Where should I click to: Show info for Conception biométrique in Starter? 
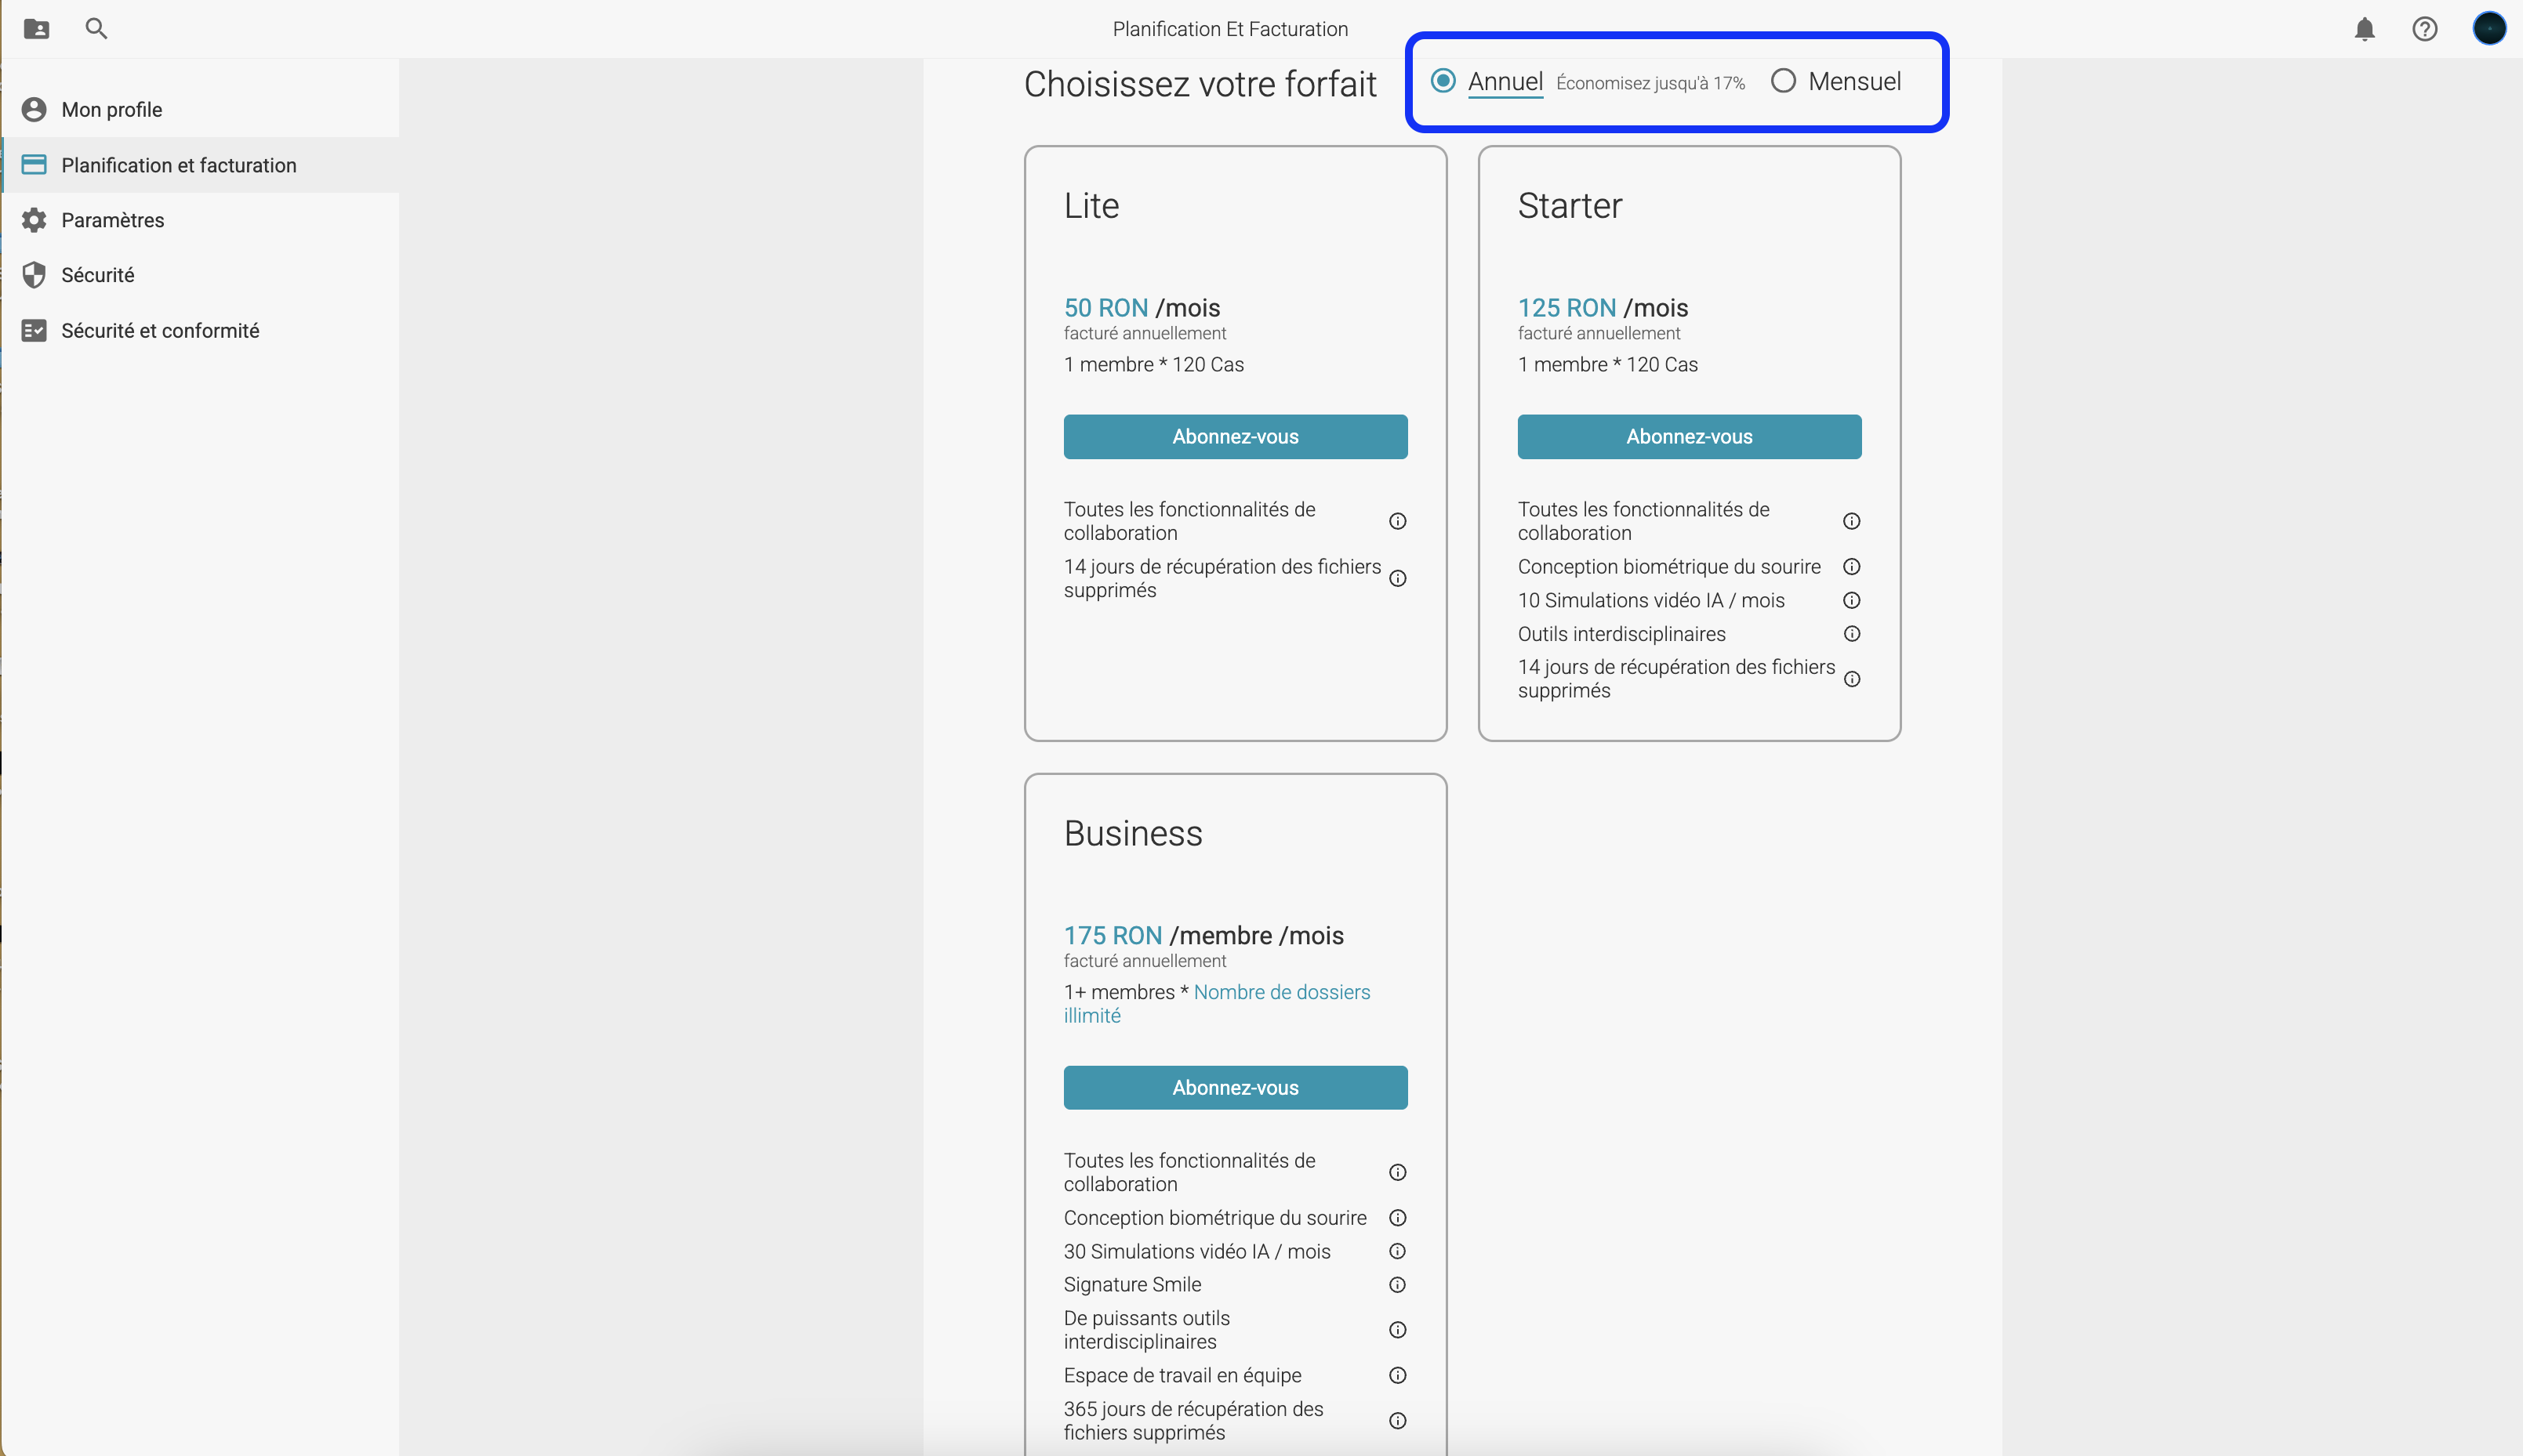coord(1852,567)
